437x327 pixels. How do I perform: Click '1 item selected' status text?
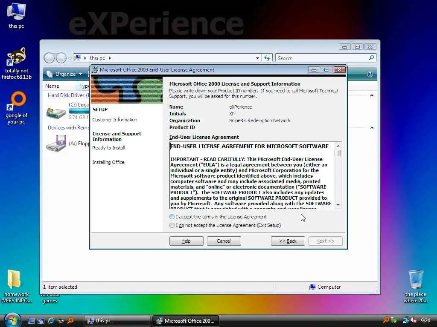(60, 287)
